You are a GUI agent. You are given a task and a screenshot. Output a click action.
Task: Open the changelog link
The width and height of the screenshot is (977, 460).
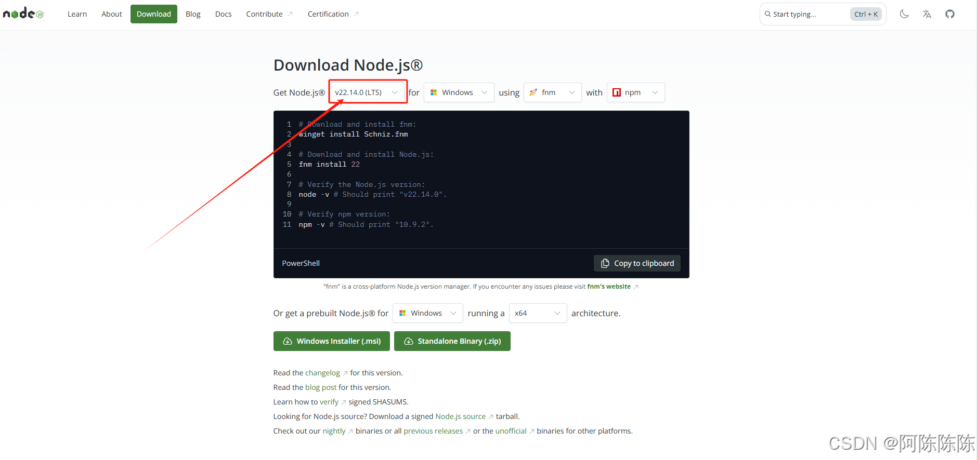coord(322,373)
